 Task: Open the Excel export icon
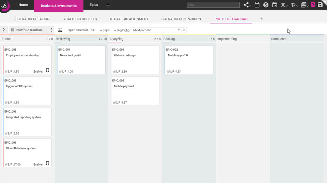284,5
